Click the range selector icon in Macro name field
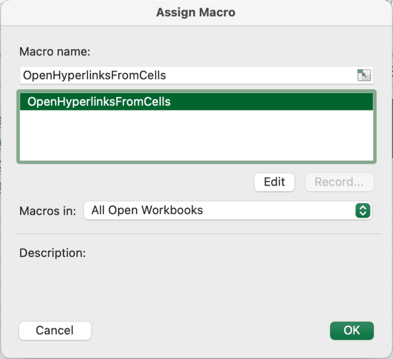The image size is (393, 359). tap(364, 75)
